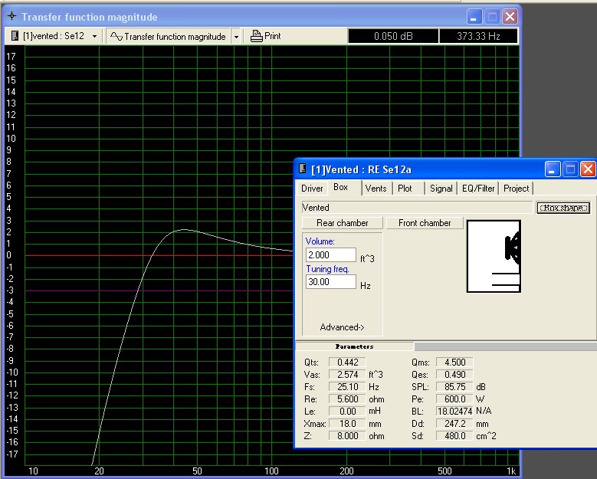Minimize the Transfer function magnitude window
Screen dimensions: 597x479
(x=474, y=17)
